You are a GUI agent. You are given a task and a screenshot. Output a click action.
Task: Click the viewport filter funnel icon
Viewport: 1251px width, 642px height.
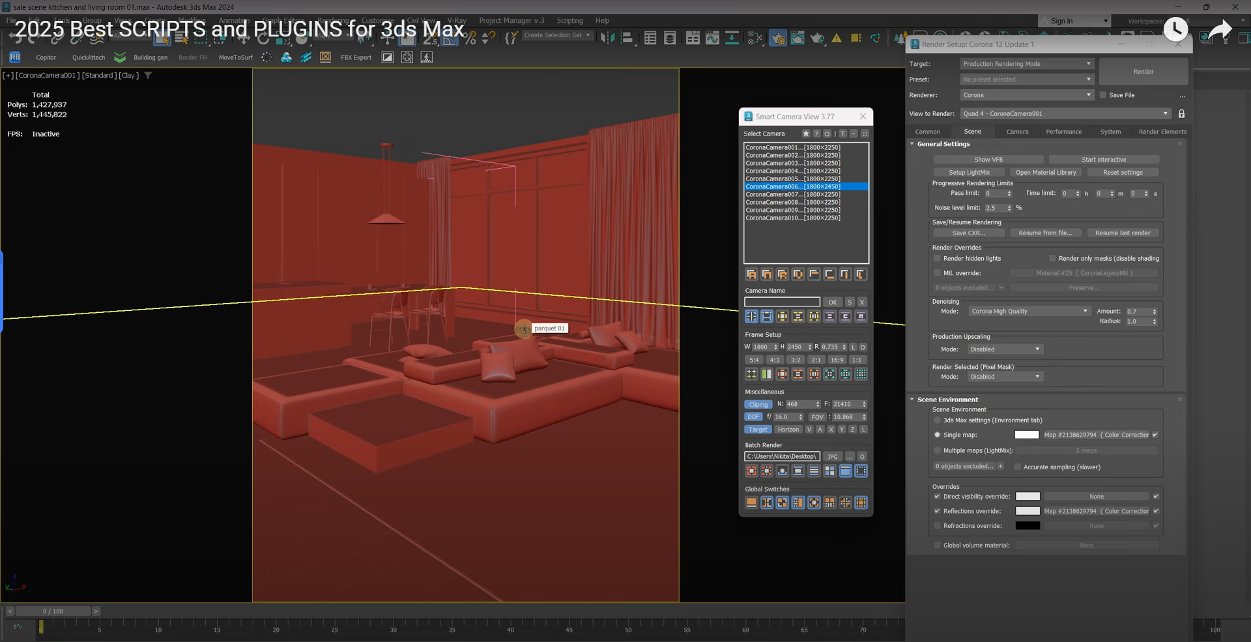coord(148,76)
